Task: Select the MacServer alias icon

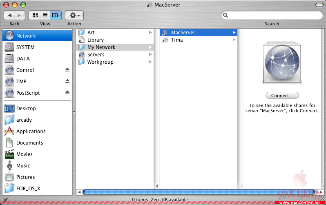Action: 165,32
